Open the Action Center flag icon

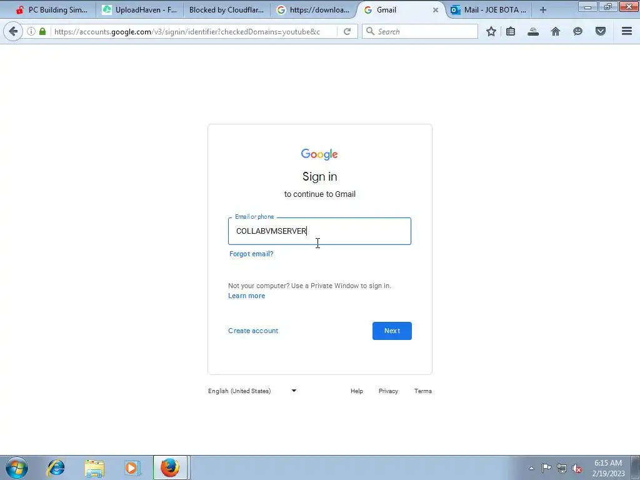546,468
